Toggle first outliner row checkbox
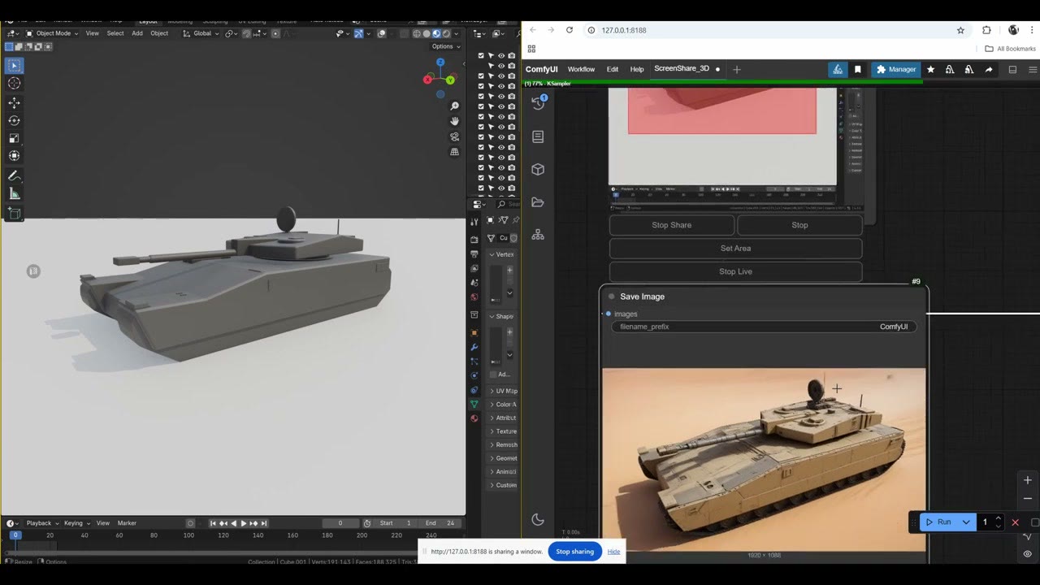This screenshot has width=1040, height=585. pos(481,55)
